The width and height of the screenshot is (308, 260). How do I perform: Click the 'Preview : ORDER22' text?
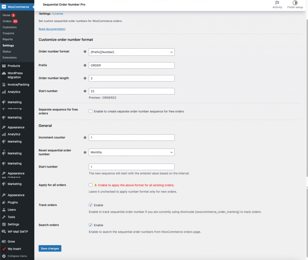tap(103, 98)
